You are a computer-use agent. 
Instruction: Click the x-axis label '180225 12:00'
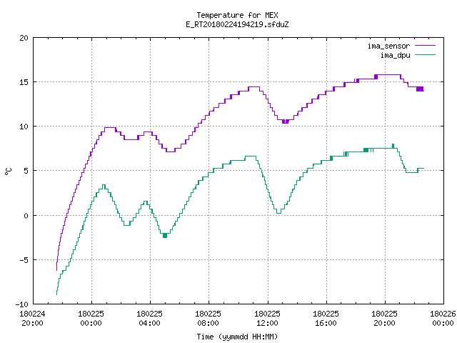pos(267,319)
